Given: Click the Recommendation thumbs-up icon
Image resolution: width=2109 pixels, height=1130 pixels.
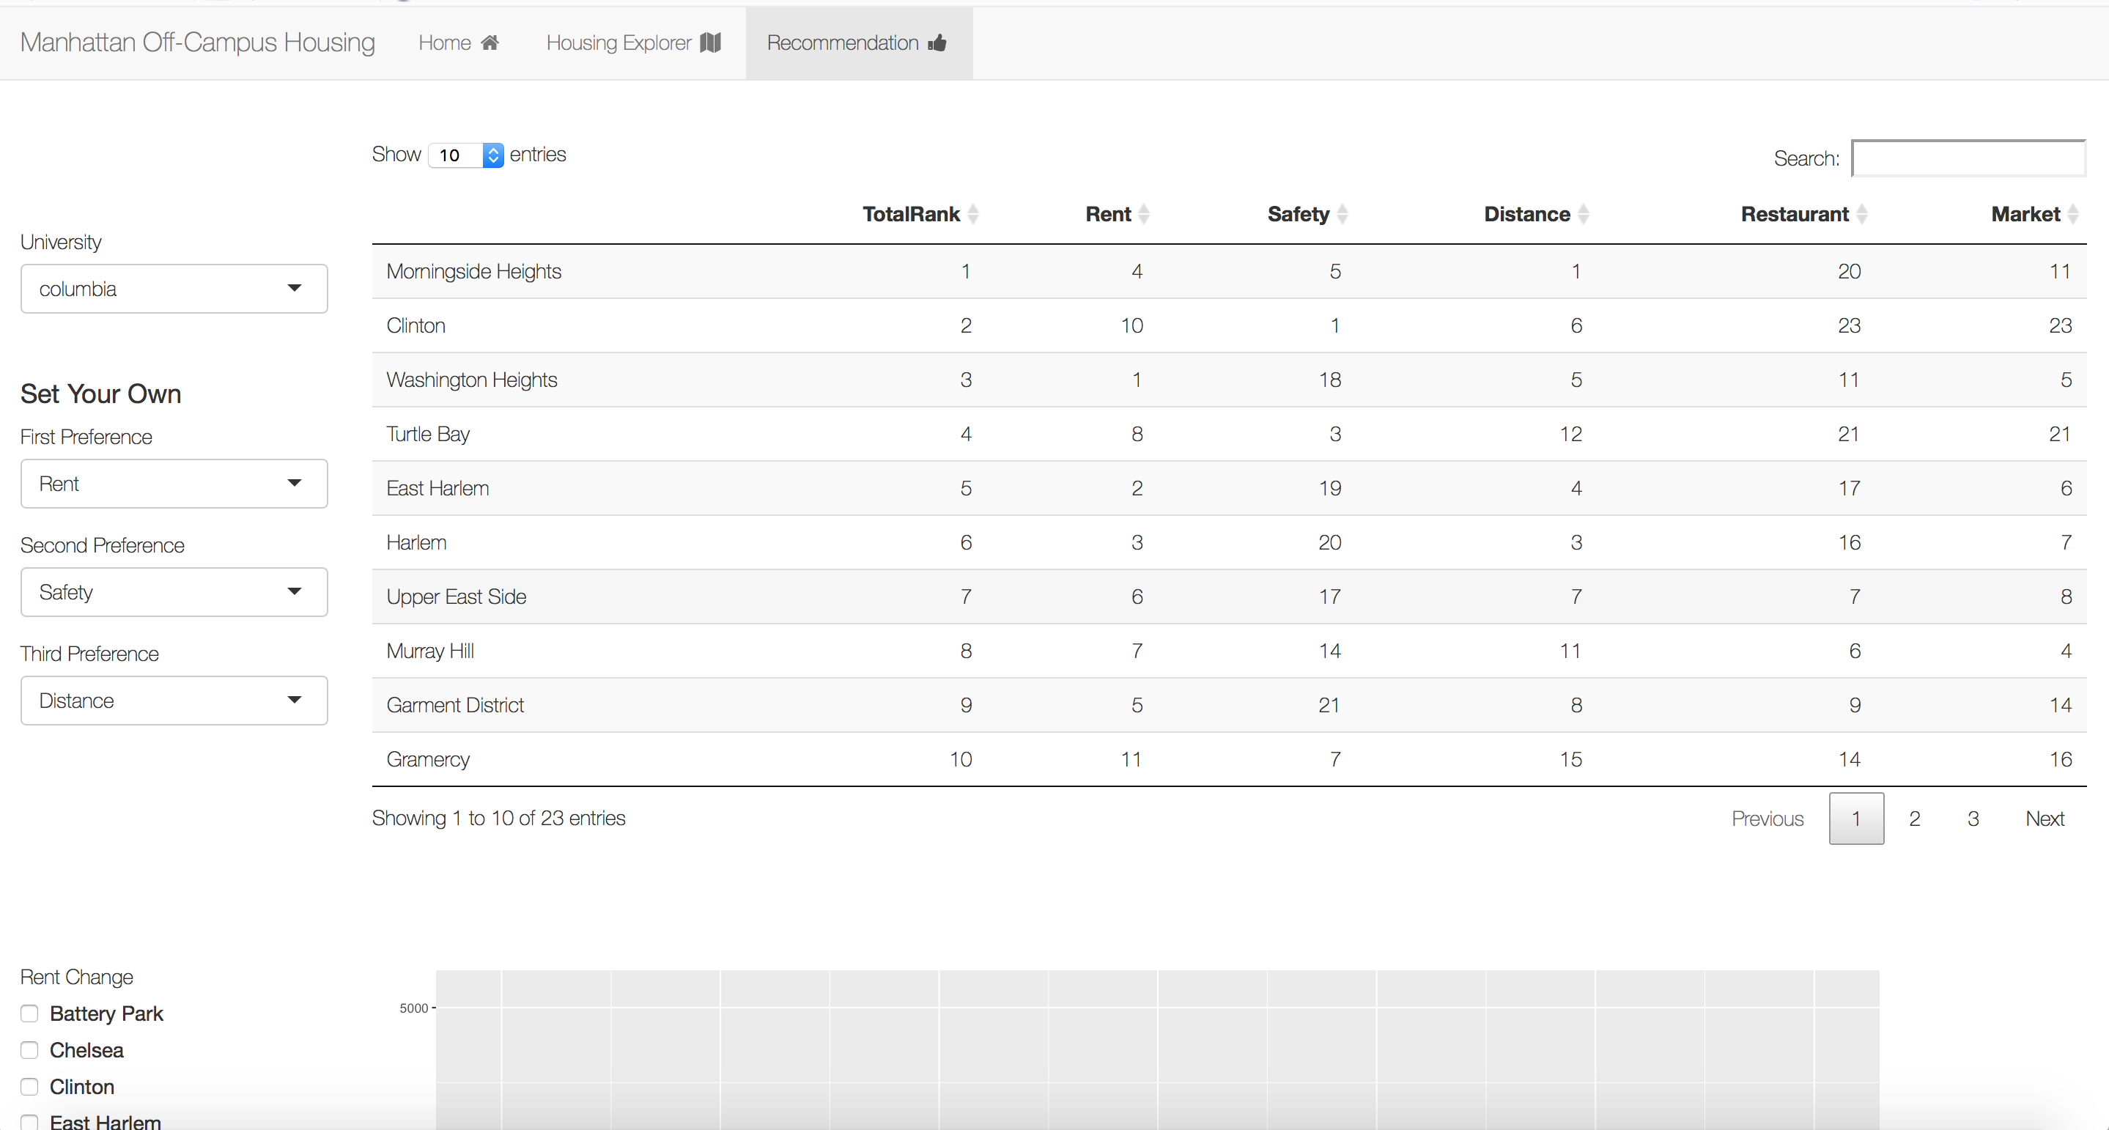Looking at the screenshot, I should 937,43.
